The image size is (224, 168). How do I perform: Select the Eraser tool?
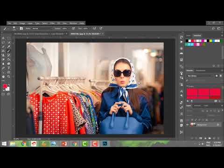coord(3,59)
